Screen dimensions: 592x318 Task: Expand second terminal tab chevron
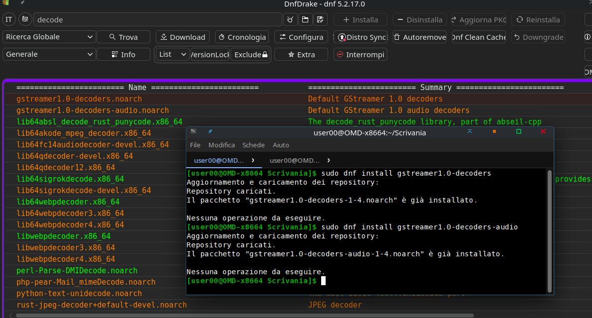tap(329, 160)
